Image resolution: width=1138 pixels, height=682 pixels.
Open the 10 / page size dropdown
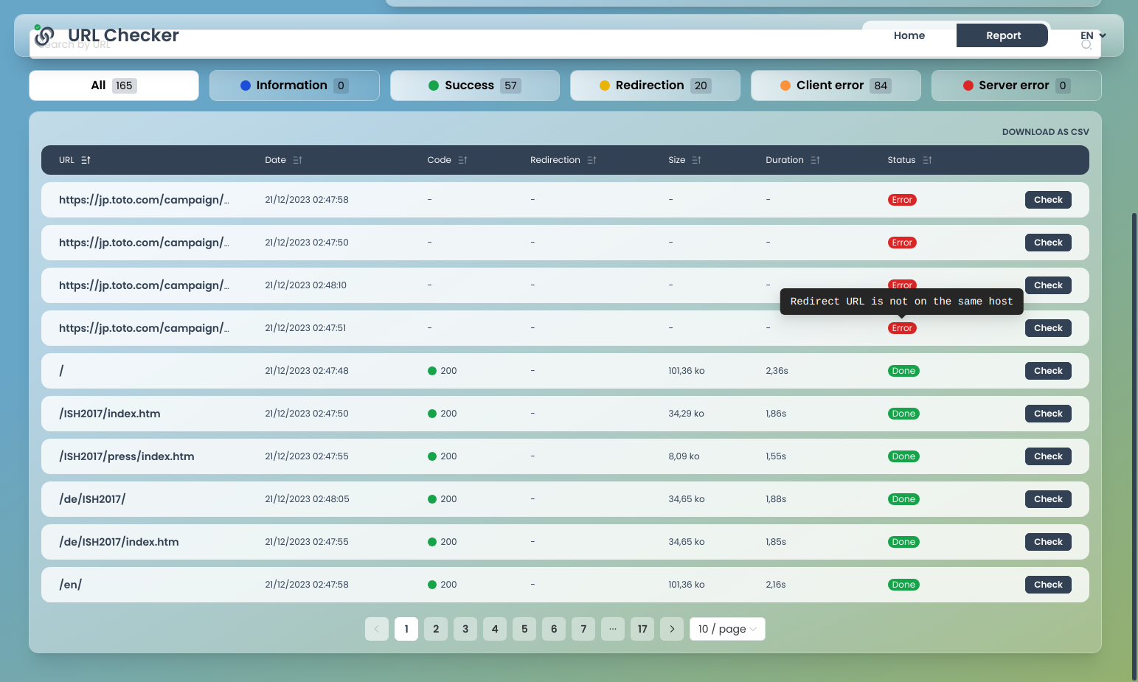point(727,629)
